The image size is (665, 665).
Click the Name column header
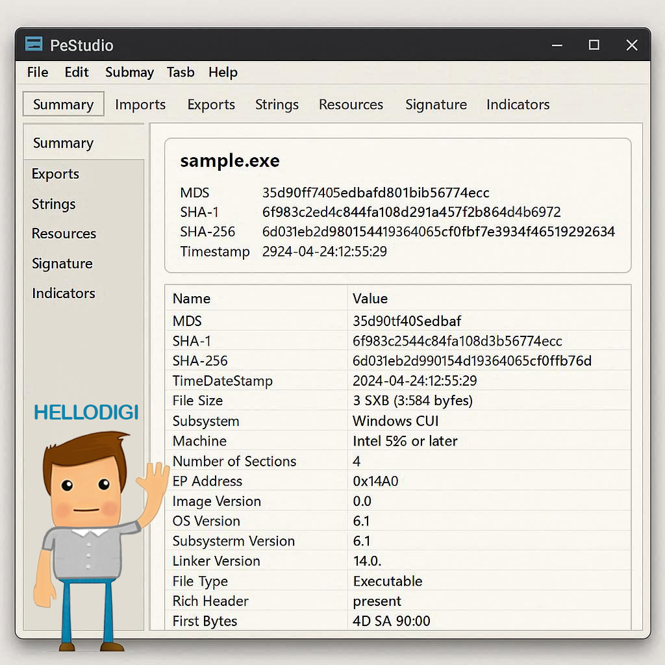(x=192, y=299)
